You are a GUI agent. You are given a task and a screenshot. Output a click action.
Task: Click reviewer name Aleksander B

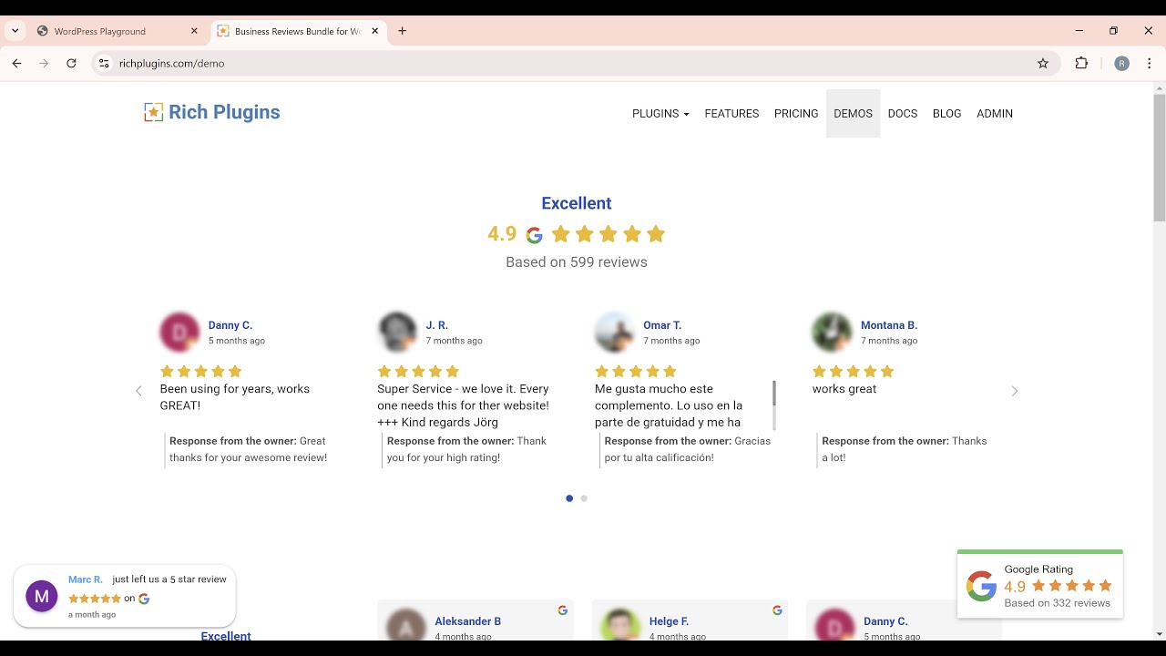click(x=468, y=621)
